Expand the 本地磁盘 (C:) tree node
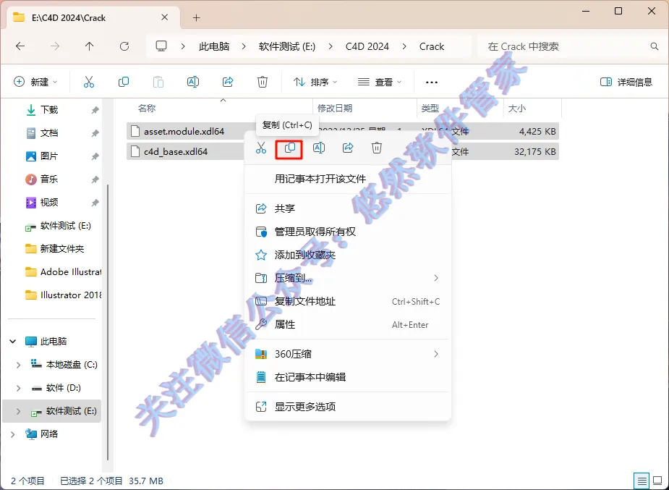This screenshot has height=490, width=669. pos(18,365)
